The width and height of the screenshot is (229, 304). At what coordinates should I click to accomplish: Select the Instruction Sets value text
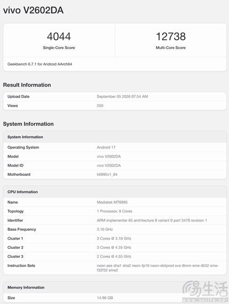[158, 268]
